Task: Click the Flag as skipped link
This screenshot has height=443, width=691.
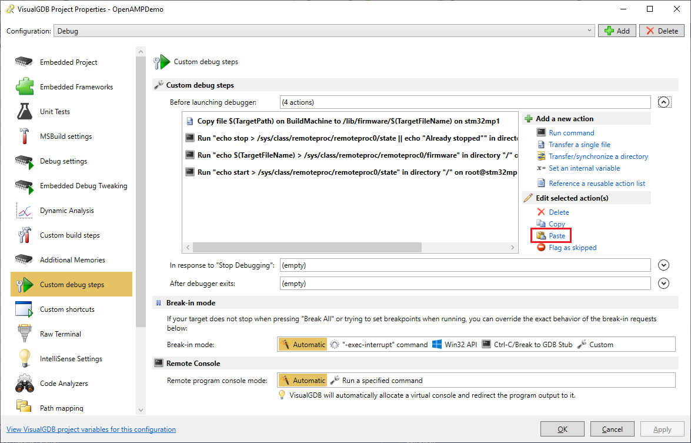Action: (572, 248)
